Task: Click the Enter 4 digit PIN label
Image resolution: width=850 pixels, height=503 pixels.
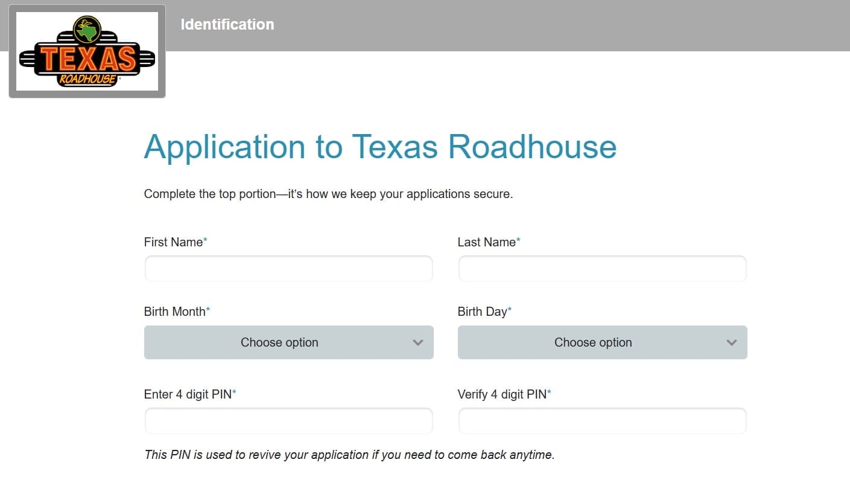Action: tap(190, 394)
